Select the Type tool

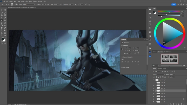tap(2, 31)
